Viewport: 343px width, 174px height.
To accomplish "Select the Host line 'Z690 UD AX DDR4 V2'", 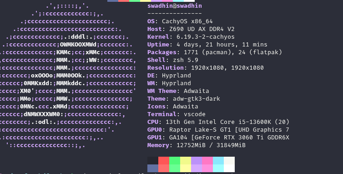I will tap(191, 29).
